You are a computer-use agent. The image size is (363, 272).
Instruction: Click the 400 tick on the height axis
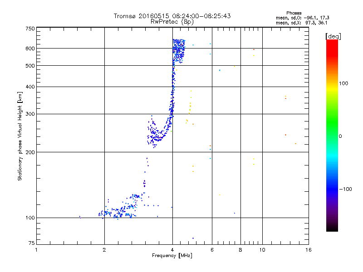pos(30,87)
